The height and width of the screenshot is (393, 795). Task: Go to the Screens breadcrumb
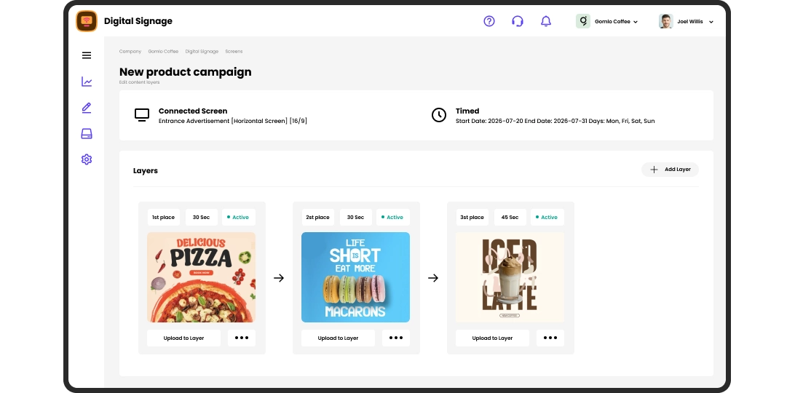pos(234,51)
